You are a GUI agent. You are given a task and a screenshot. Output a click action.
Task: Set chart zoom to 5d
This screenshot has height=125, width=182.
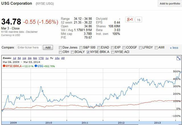19,58
